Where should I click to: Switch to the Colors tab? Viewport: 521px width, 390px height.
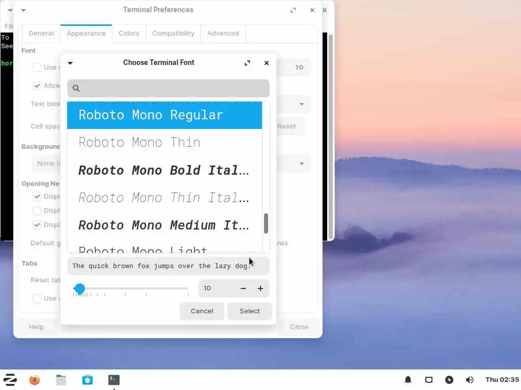pos(129,34)
